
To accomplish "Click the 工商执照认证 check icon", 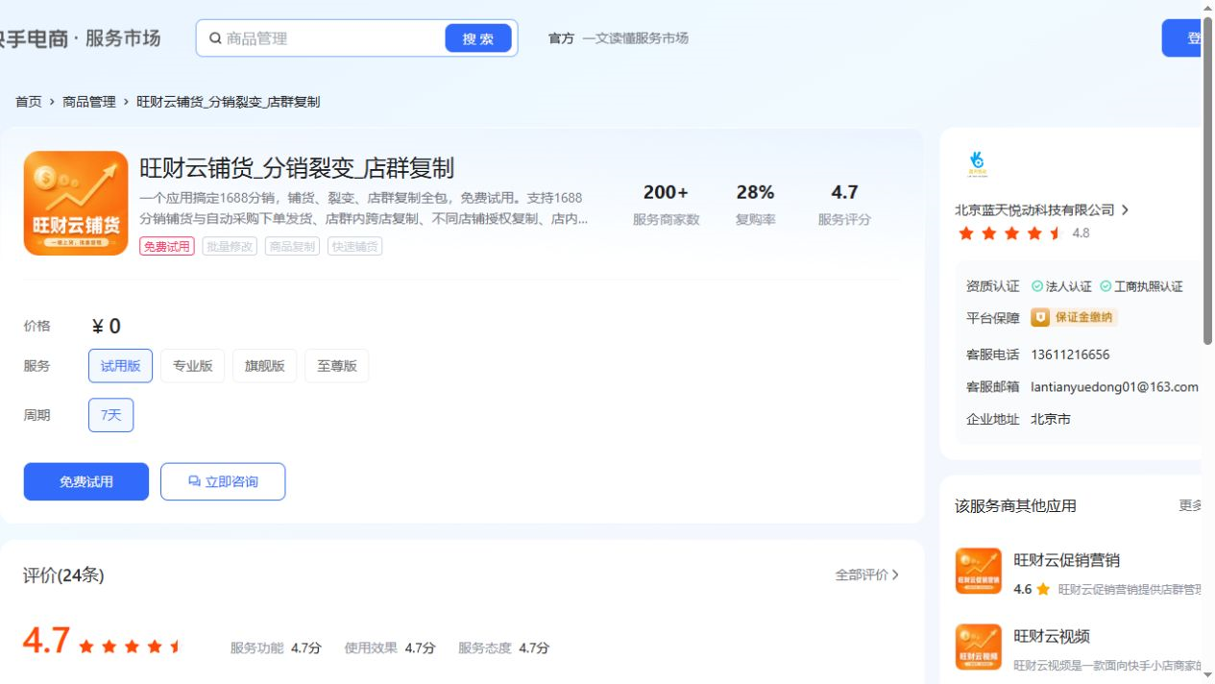I will coord(1106,286).
